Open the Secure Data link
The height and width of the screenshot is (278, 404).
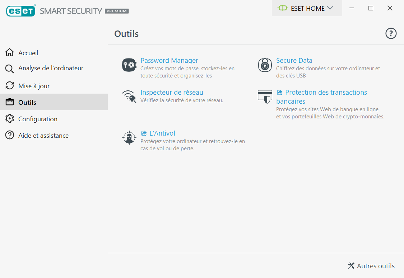click(x=294, y=61)
